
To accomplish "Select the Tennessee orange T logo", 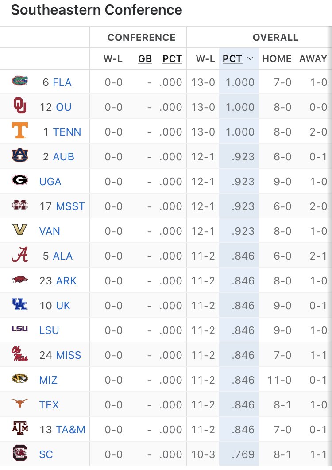I will 20,130.
